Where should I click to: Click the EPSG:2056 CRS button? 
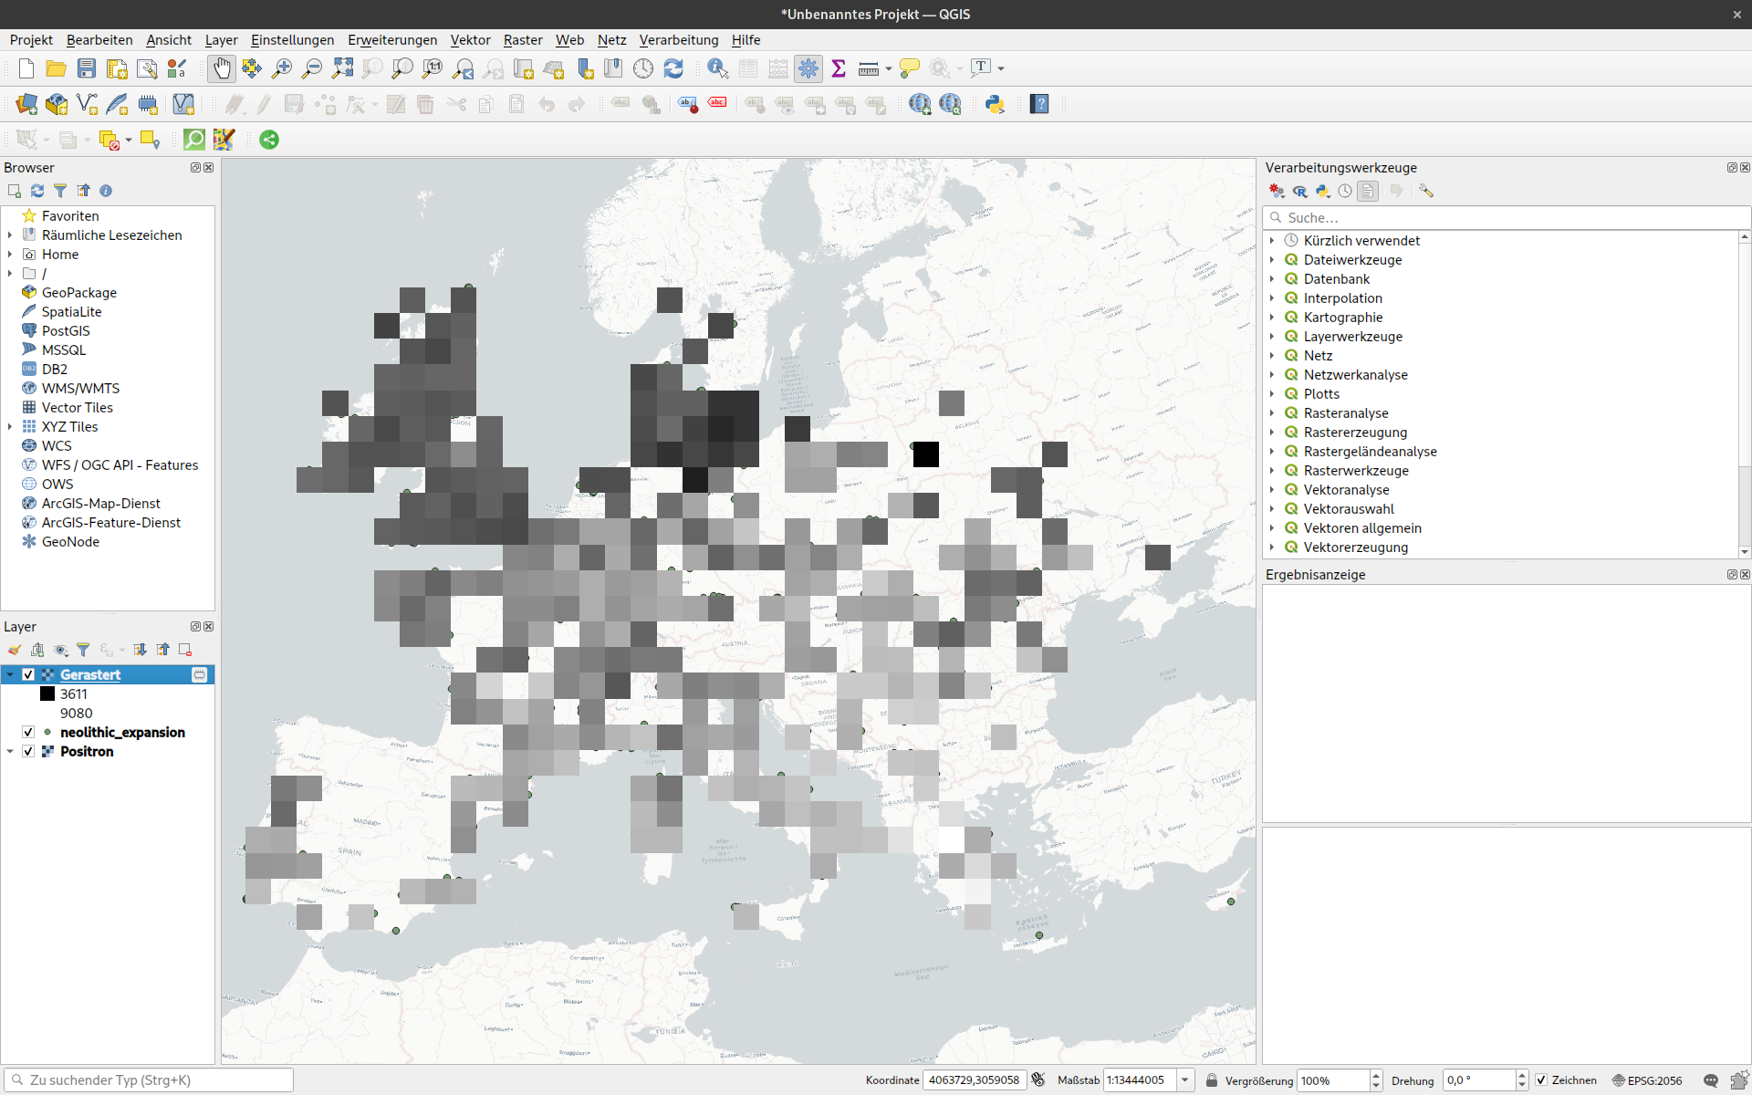tap(1647, 1080)
